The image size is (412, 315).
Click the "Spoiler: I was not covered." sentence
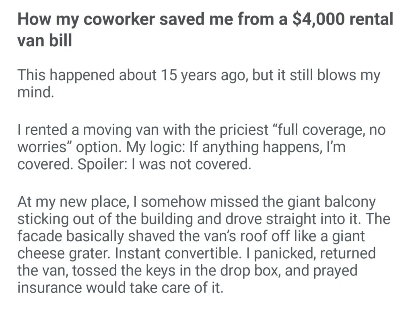(x=168, y=165)
